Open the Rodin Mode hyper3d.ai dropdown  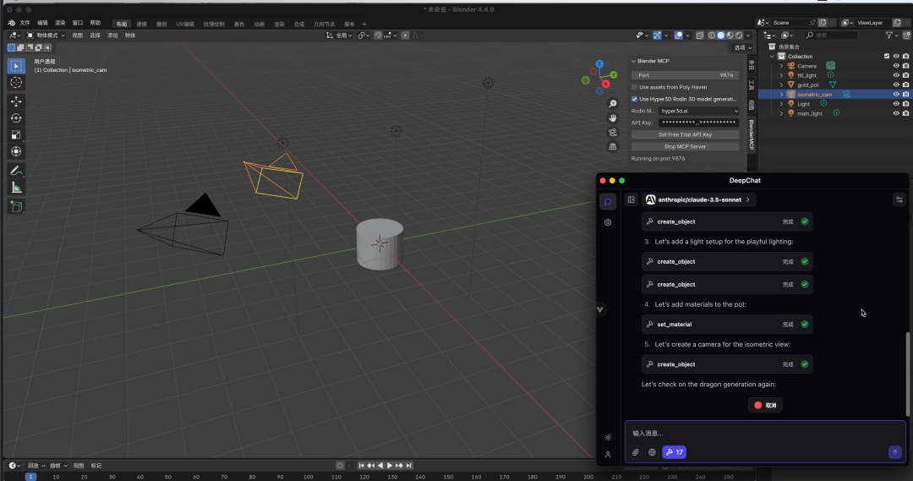698,111
